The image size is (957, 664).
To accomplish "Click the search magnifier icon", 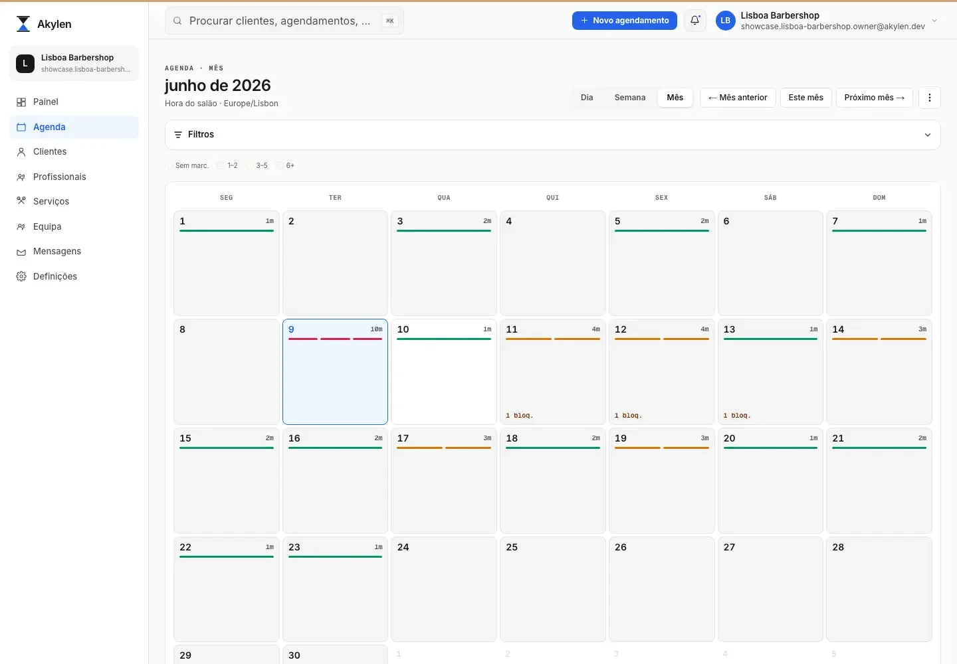I will (x=177, y=21).
